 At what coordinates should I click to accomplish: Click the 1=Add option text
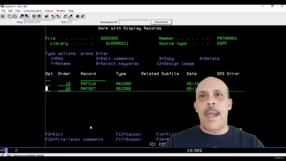pyautogui.click(x=57, y=59)
